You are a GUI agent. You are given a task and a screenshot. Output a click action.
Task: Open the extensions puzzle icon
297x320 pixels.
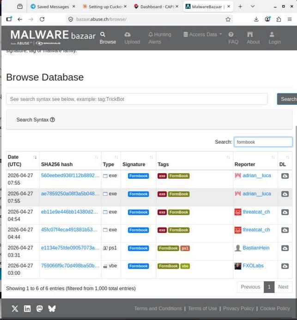click(x=279, y=19)
